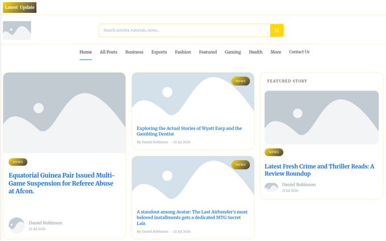Open the Equatorial Guinea referee abuse article
This screenshot has width=386, height=241.
[62, 183]
